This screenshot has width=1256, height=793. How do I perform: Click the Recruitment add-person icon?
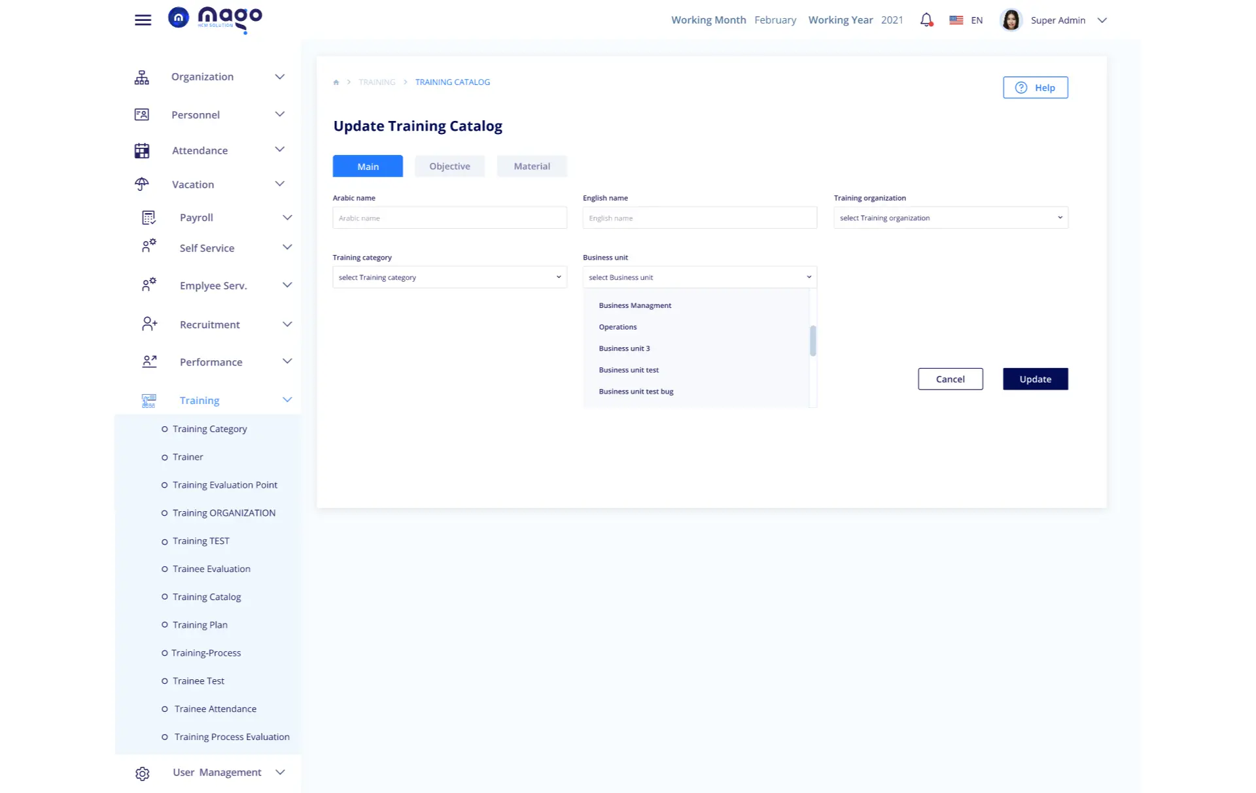click(x=149, y=324)
